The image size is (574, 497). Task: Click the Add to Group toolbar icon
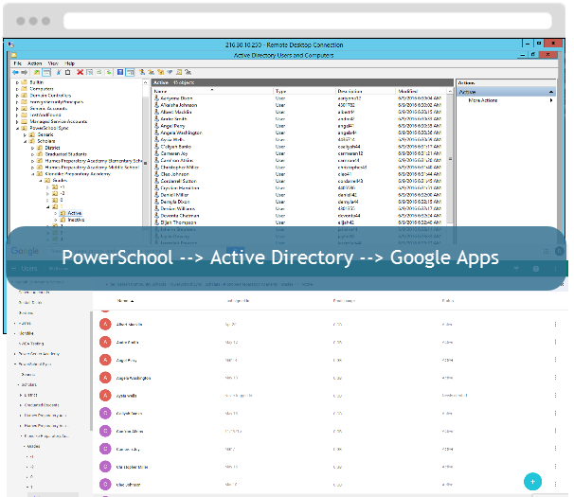pyautogui.click(x=188, y=73)
